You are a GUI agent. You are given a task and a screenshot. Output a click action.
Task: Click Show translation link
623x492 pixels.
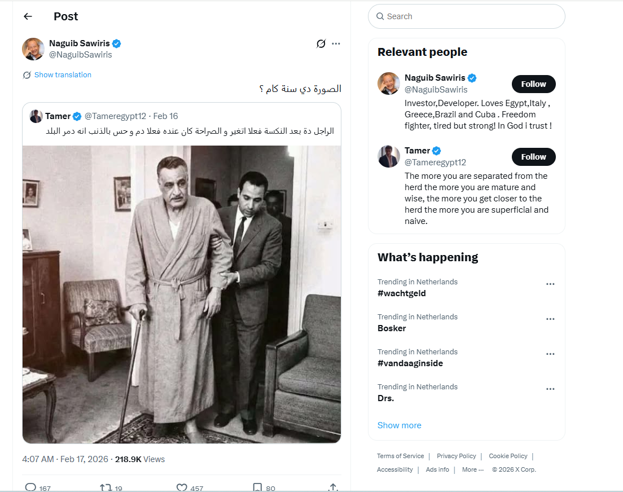click(x=63, y=75)
